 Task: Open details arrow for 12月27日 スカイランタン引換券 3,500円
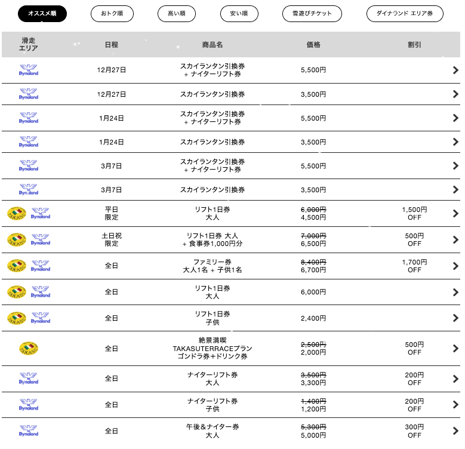click(455, 94)
